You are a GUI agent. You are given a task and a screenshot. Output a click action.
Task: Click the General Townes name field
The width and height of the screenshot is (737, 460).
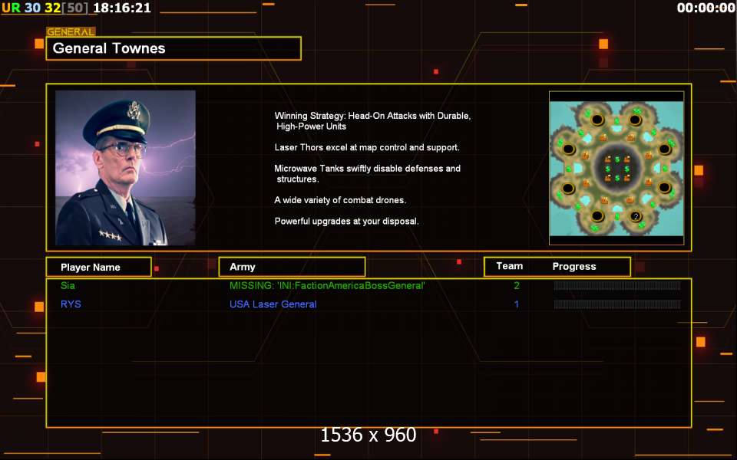point(174,48)
